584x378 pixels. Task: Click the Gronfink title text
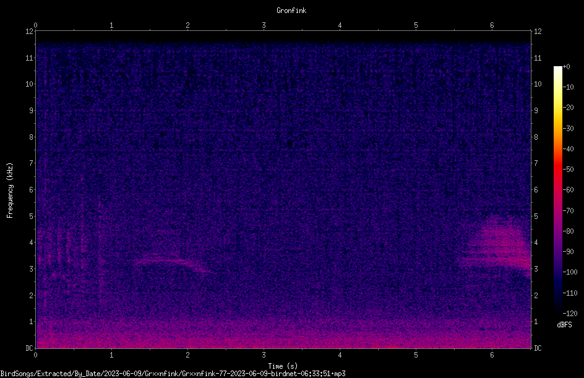coord(291,11)
